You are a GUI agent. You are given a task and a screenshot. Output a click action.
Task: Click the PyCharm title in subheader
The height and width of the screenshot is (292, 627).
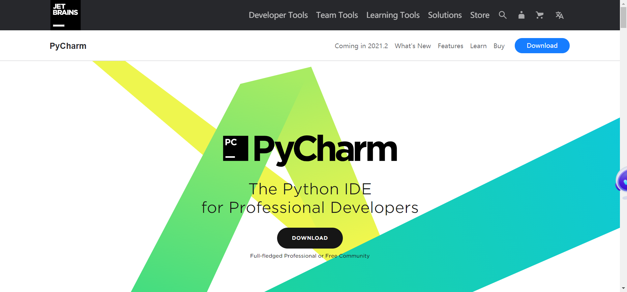click(68, 46)
